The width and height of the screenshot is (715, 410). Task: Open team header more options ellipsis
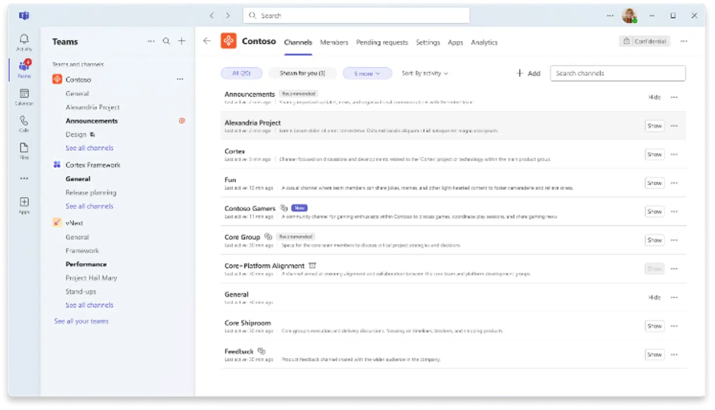click(x=684, y=41)
